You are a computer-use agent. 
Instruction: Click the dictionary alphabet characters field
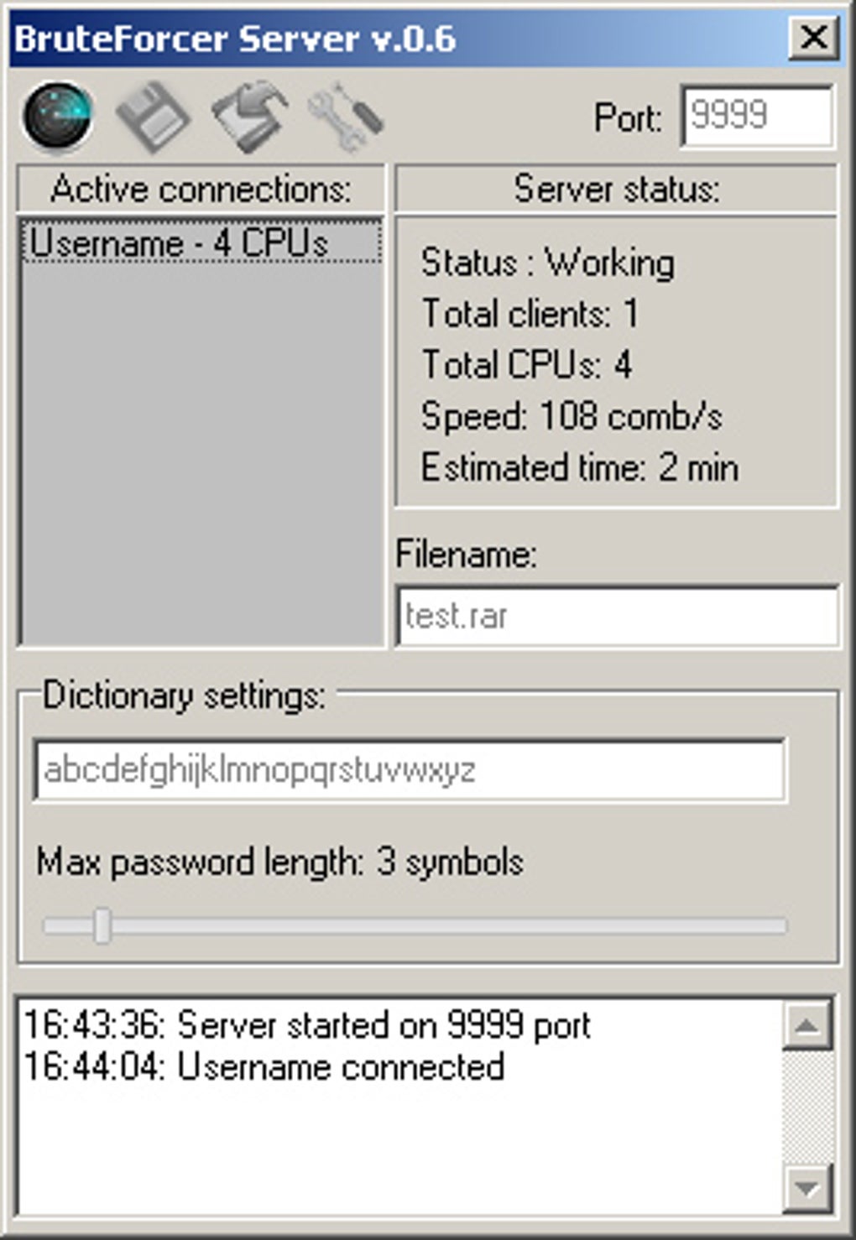409,770
